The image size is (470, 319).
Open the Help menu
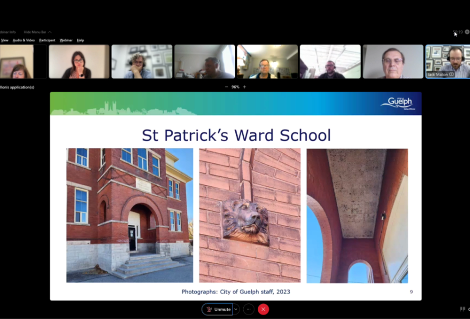(x=80, y=40)
